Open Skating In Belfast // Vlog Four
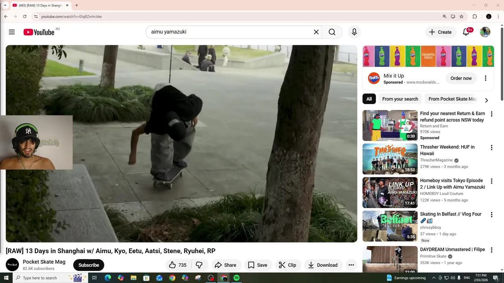The width and height of the screenshot is (504, 283). tap(451, 217)
